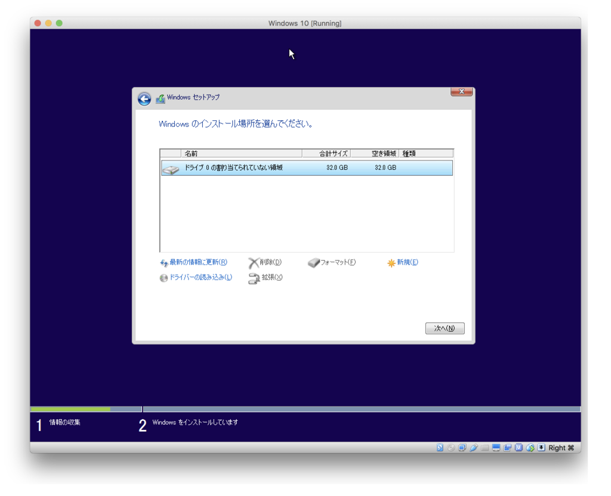Screen dimensions: 611x496
Task: Create new partition with 新規(E)
Action: pyautogui.click(x=407, y=262)
